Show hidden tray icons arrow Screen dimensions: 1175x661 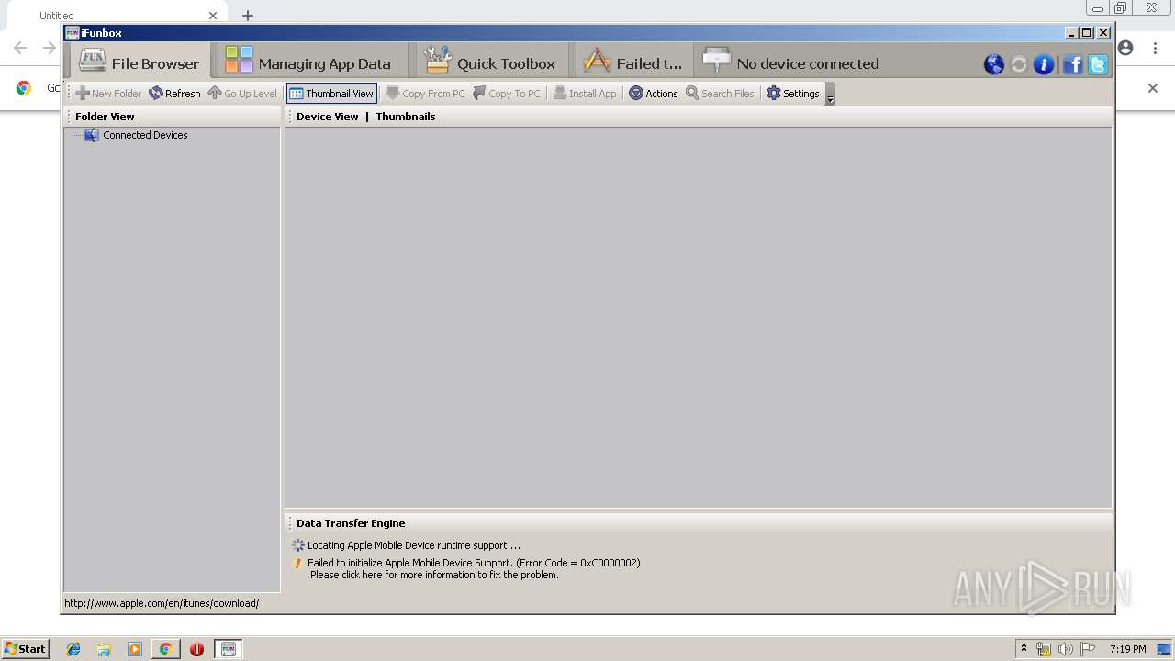[1024, 649]
